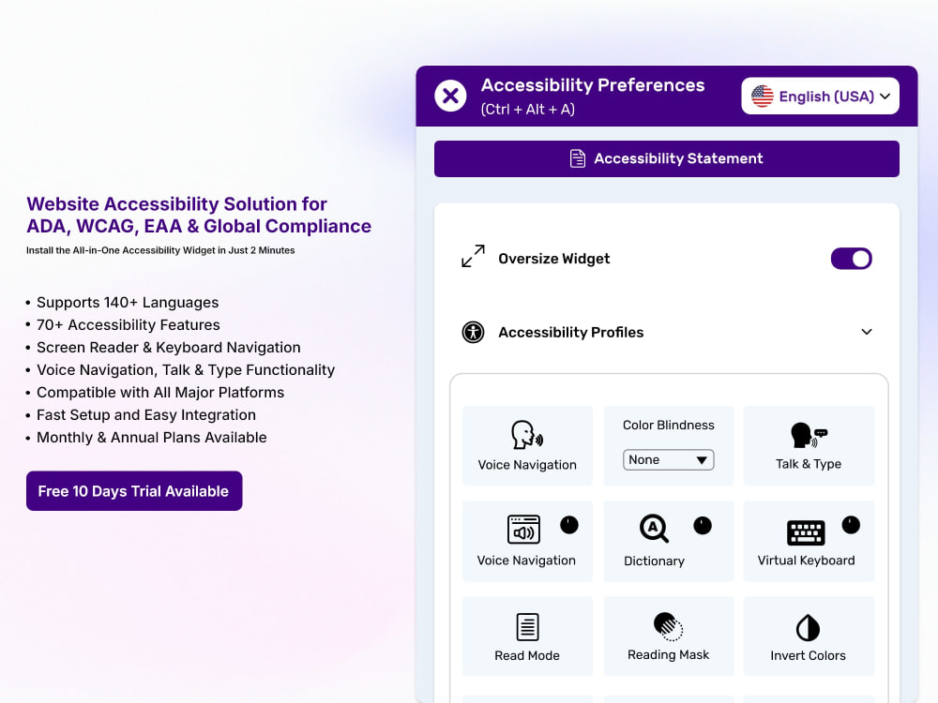Screen dimensions: 938x703
Task: Open the English (USA) language dropdown
Action: (x=820, y=96)
